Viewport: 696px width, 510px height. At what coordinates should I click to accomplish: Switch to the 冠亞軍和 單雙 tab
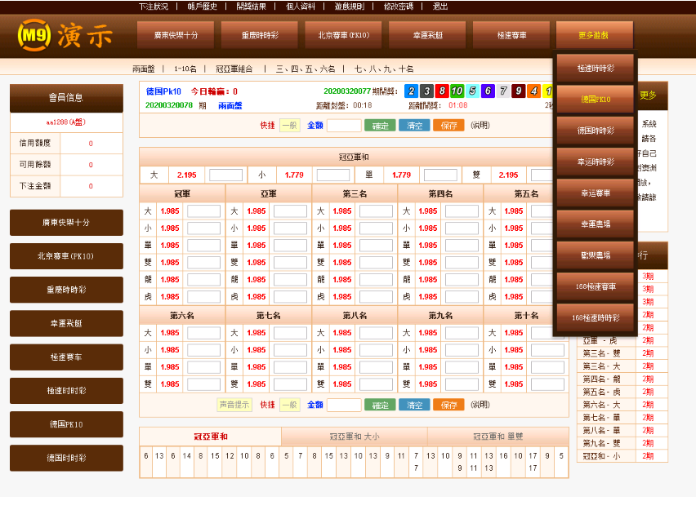click(498, 437)
